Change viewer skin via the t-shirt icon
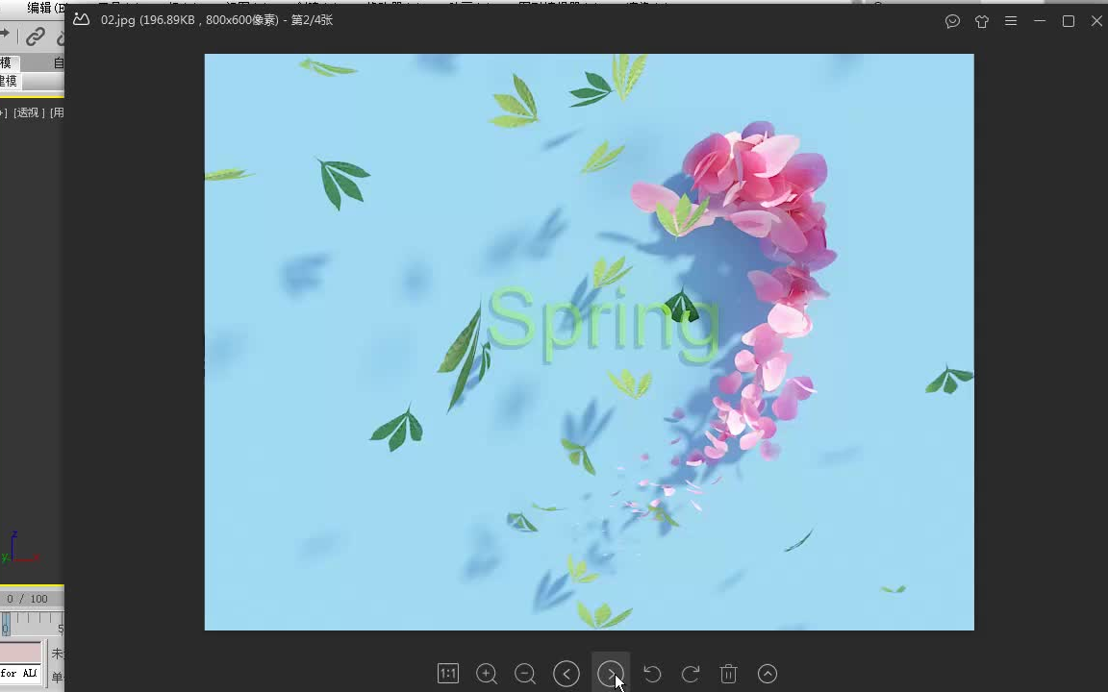 (982, 20)
